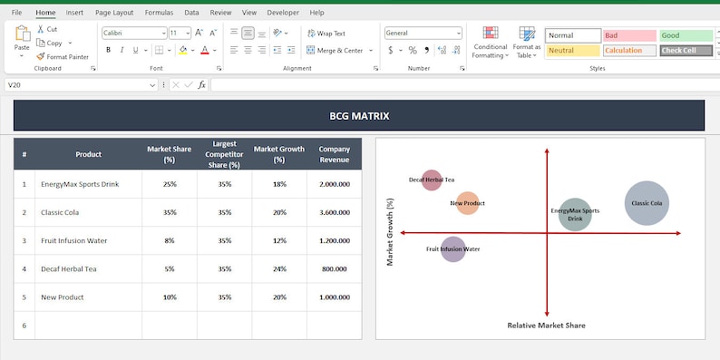Switch to the Insert tab
The width and height of the screenshot is (720, 360).
tap(74, 13)
